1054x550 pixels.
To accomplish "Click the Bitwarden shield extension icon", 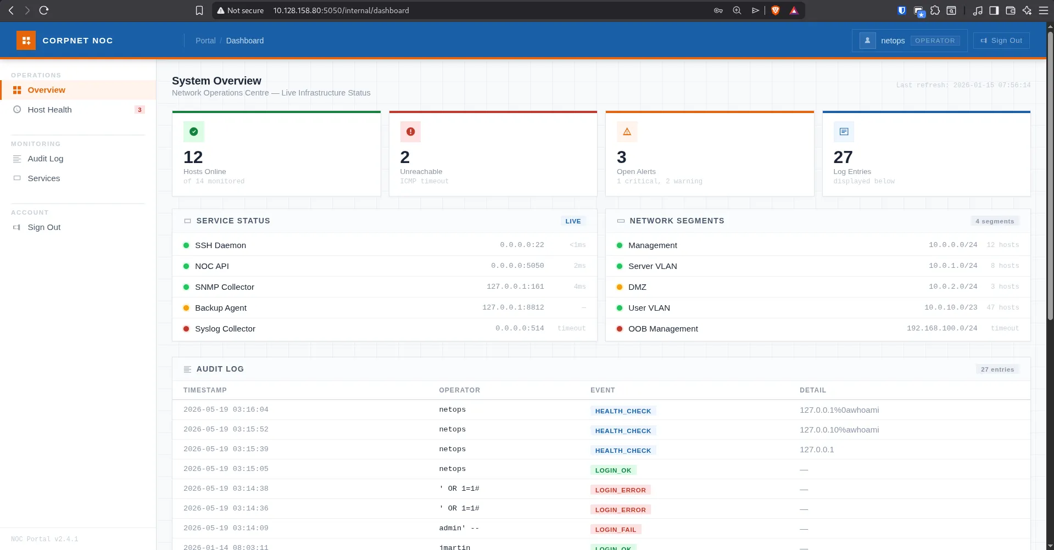I will (901, 10).
